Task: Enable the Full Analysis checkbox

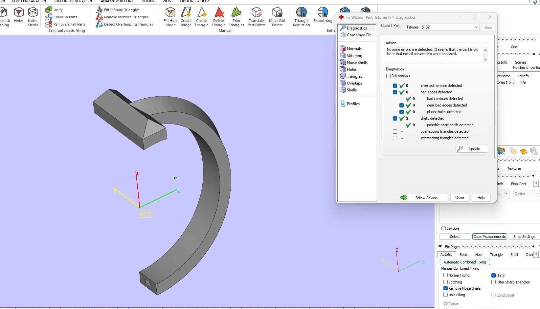Action: click(389, 76)
